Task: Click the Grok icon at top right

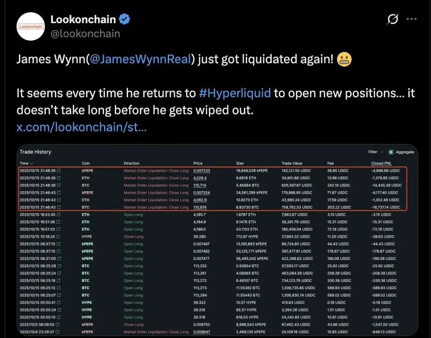Action: 392,19
